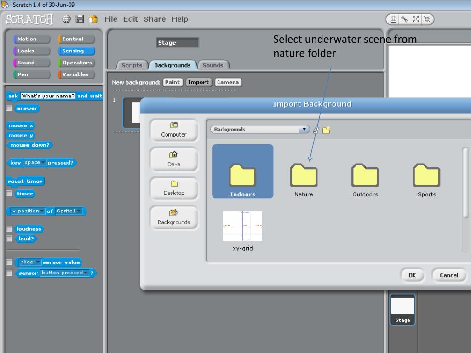Select the shrink sprite tool
This screenshot has height=353, width=471.
point(427,19)
